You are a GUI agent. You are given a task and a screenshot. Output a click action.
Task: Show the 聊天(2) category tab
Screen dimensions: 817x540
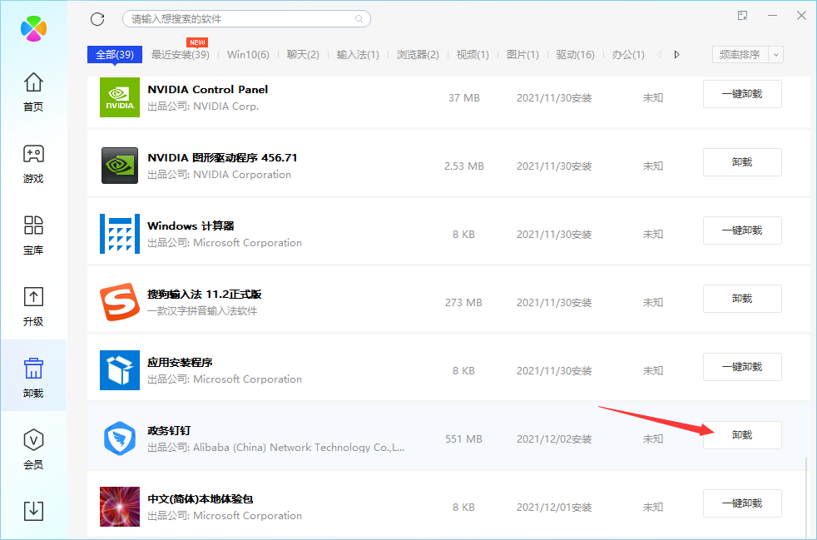(303, 55)
